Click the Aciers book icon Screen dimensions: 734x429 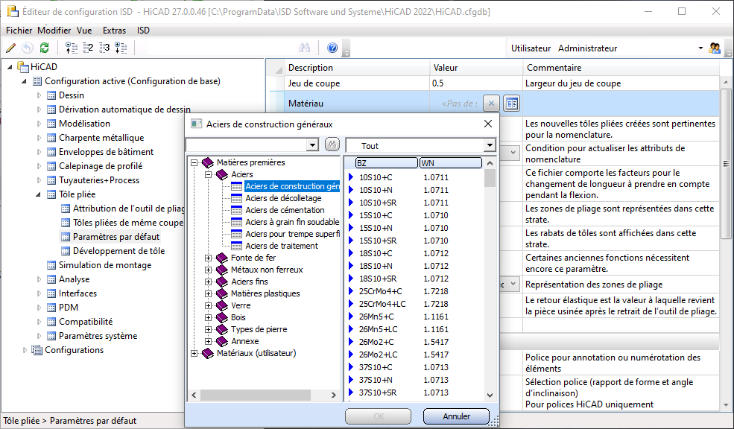point(222,174)
